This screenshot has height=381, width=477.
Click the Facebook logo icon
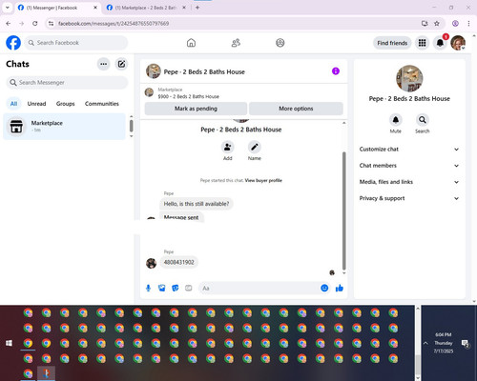click(13, 43)
